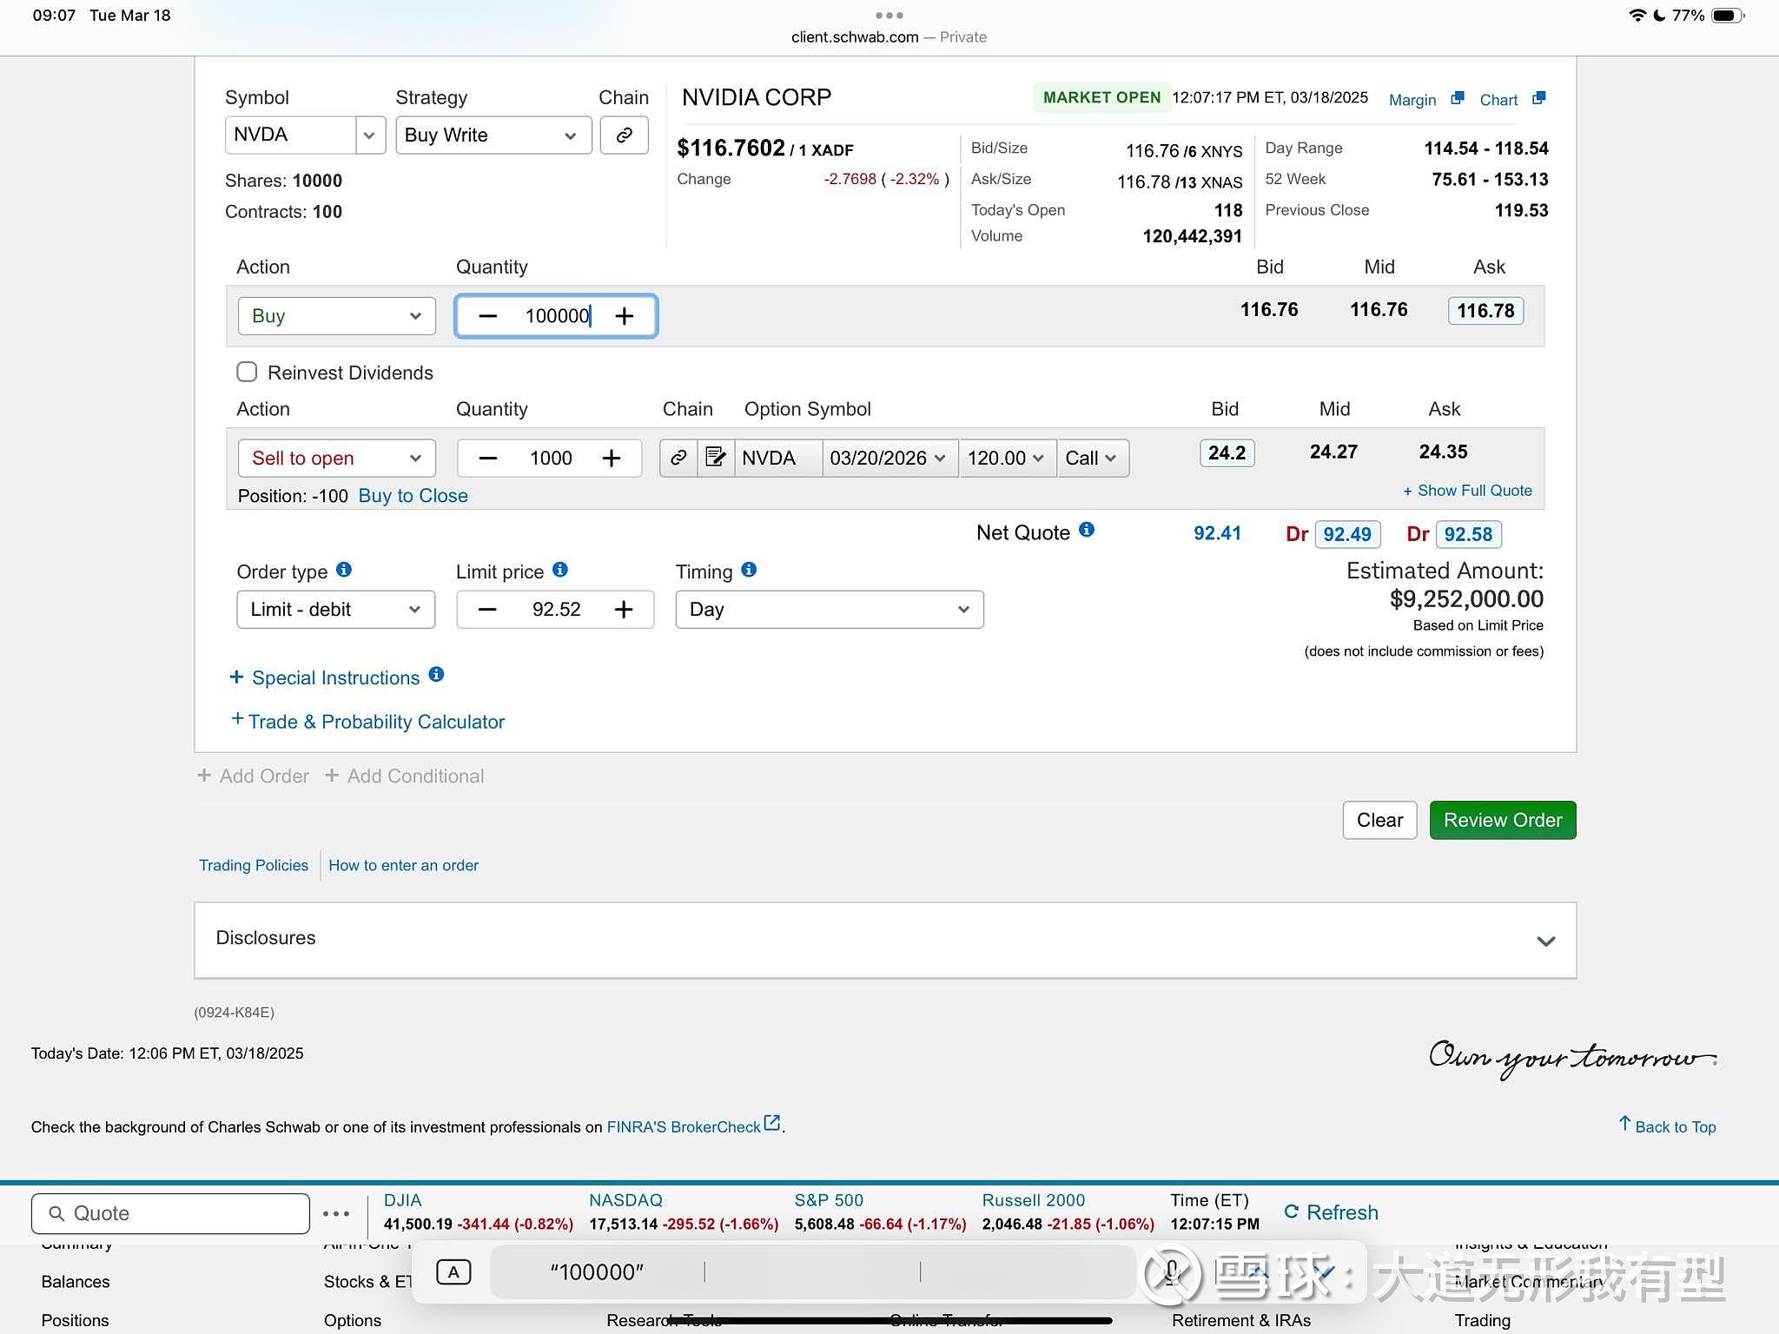The width and height of the screenshot is (1779, 1334).
Task: Click the stock Ask price 116.78 button
Action: pos(1485,311)
